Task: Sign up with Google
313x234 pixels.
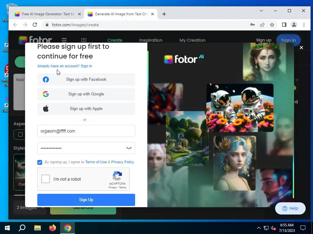Action: click(86, 94)
